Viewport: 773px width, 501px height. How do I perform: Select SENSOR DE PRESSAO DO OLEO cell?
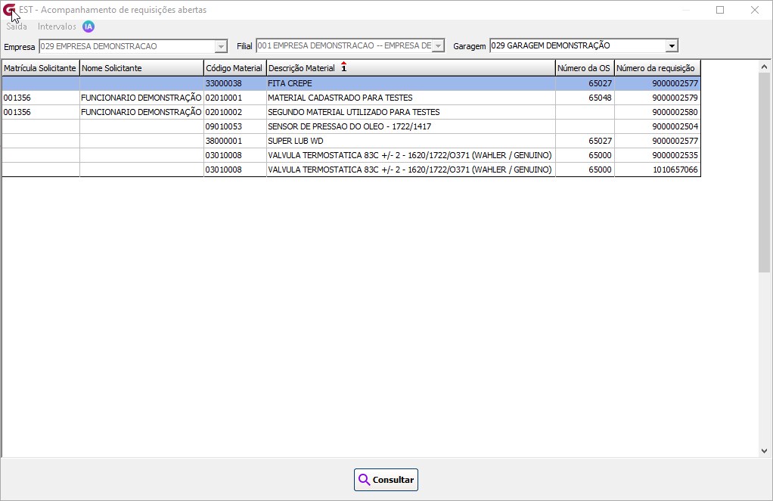coord(411,126)
